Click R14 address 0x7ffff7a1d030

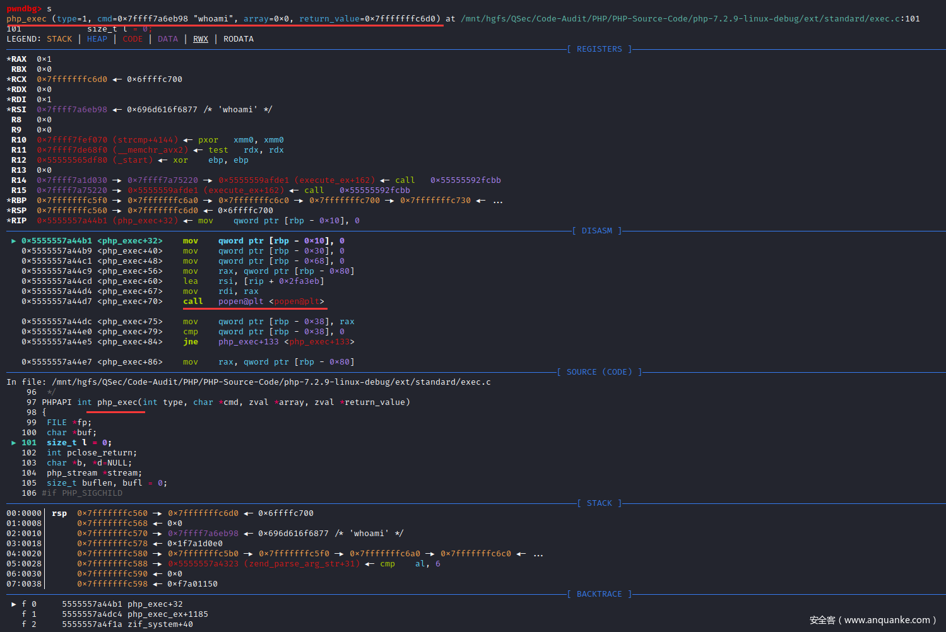[x=72, y=180]
